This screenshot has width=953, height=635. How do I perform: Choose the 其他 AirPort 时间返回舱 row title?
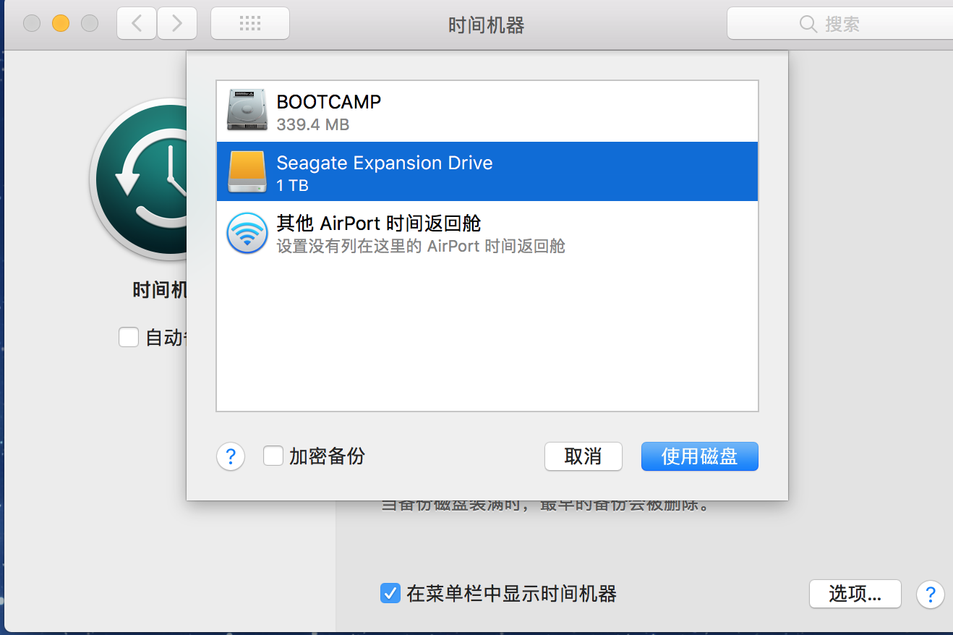(379, 223)
